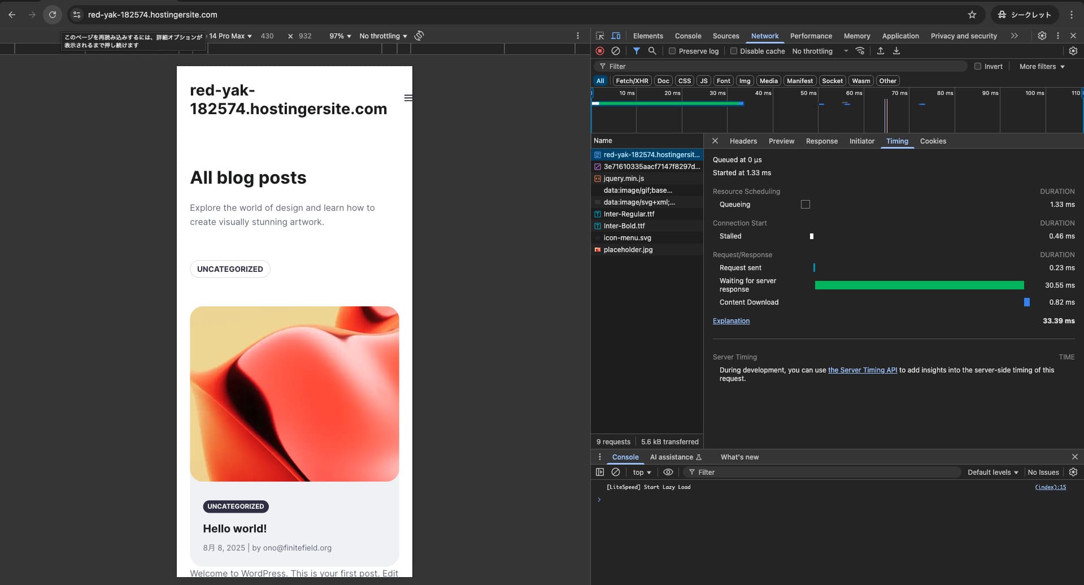The image size is (1084, 585).
Task: Select the jquery.min.js request
Action: pos(624,178)
